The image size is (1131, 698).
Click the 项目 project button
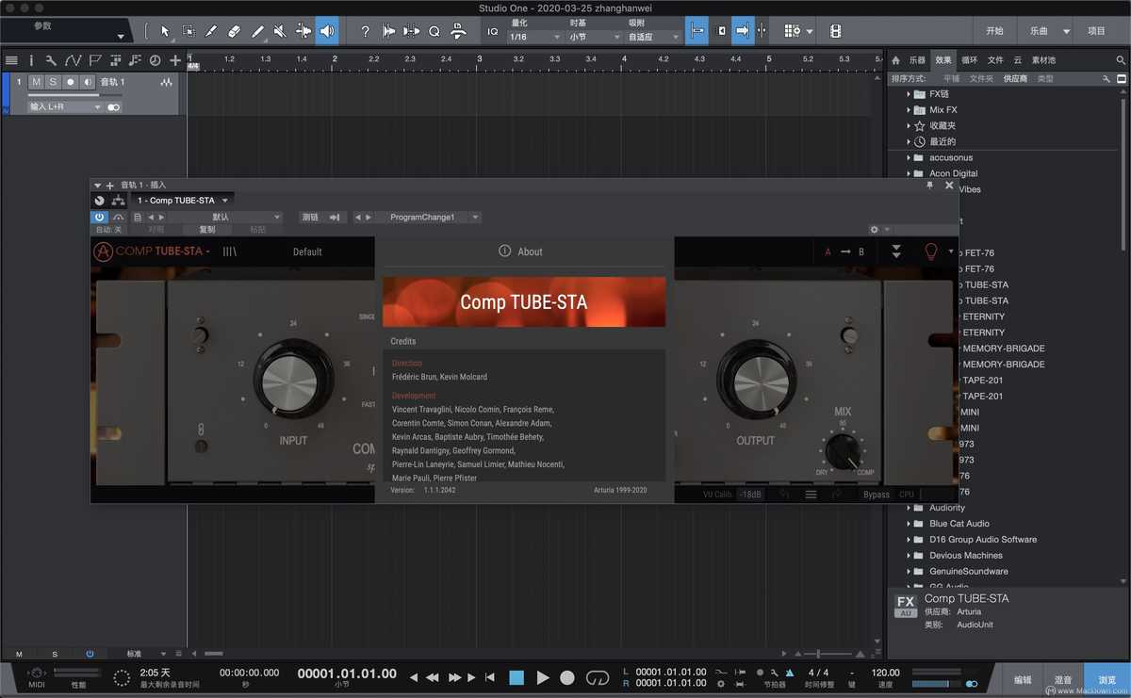point(1096,31)
